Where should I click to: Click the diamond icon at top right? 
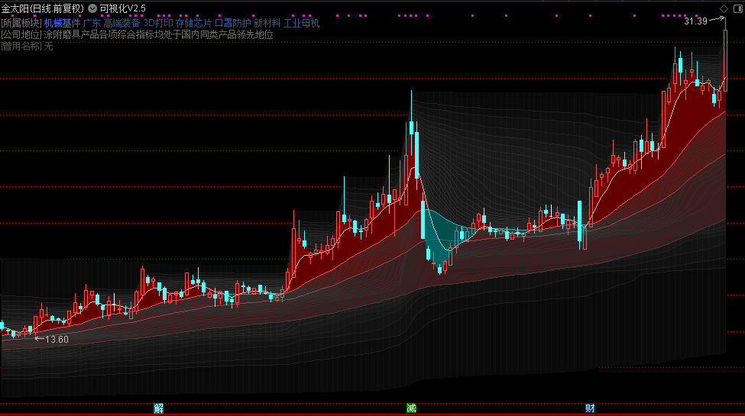[x=724, y=8]
